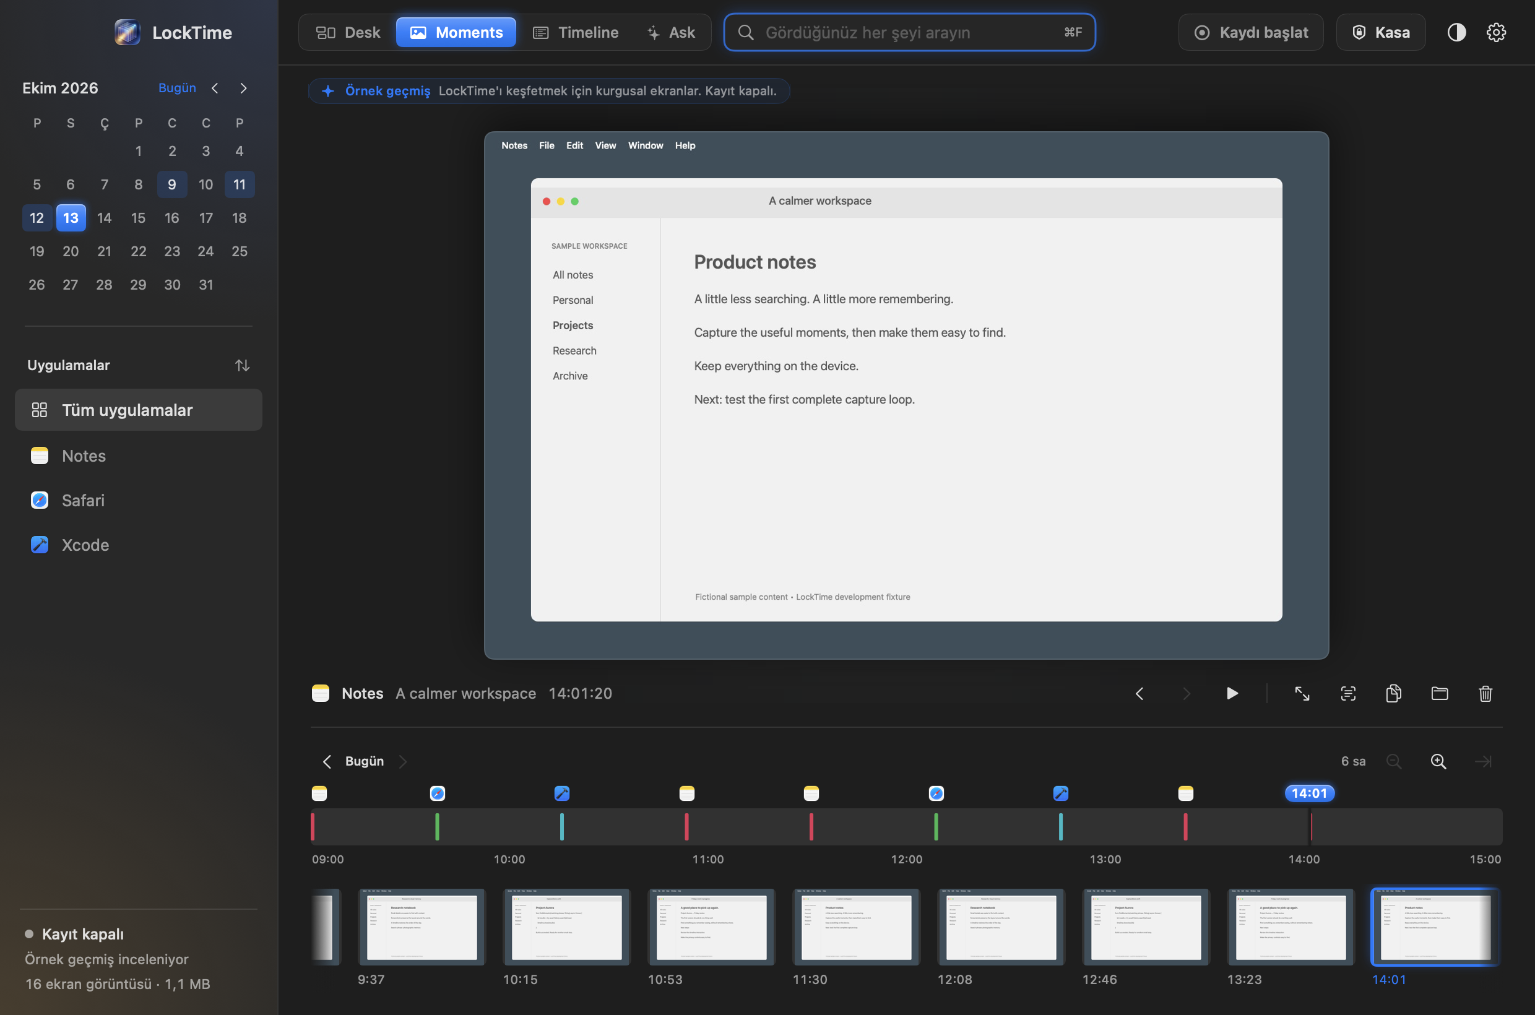Viewport: 1535px width, 1015px height.
Task: Switch to the Moments tab
Action: point(456,32)
